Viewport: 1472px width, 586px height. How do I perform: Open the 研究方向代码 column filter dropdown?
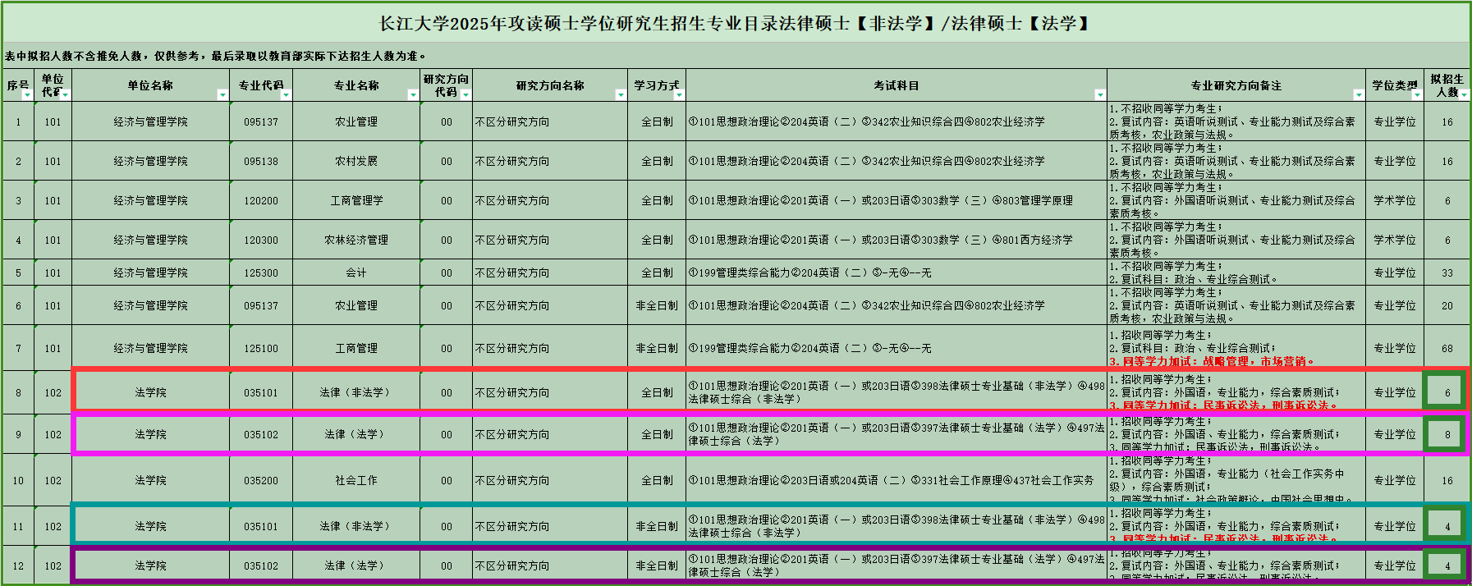[x=465, y=95]
